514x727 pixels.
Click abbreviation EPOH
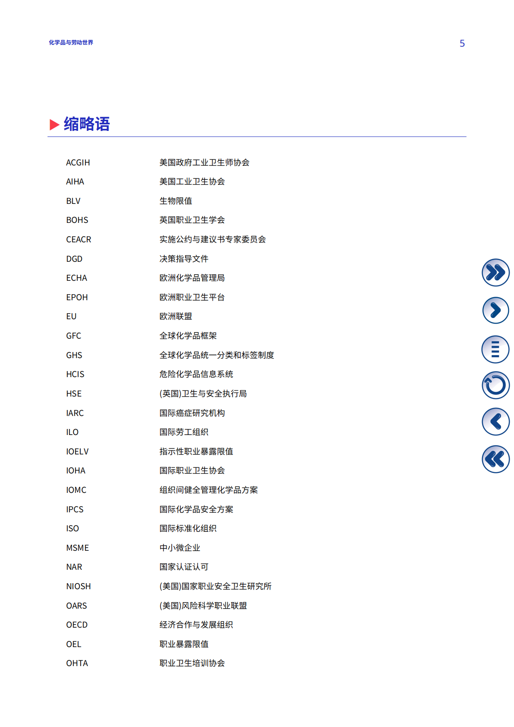click(x=77, y=297)
